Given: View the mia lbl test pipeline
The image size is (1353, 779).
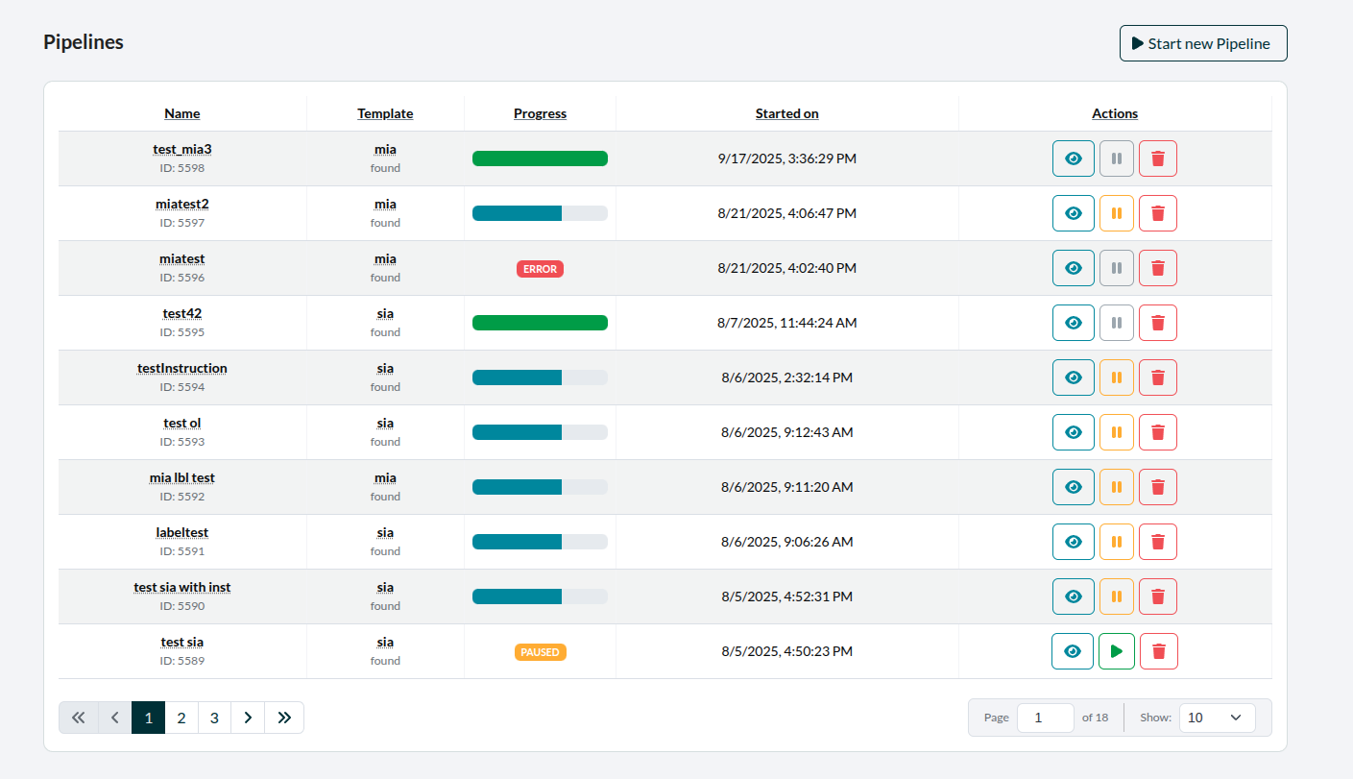Looking at the screenshot, I should coord(1073,487).
